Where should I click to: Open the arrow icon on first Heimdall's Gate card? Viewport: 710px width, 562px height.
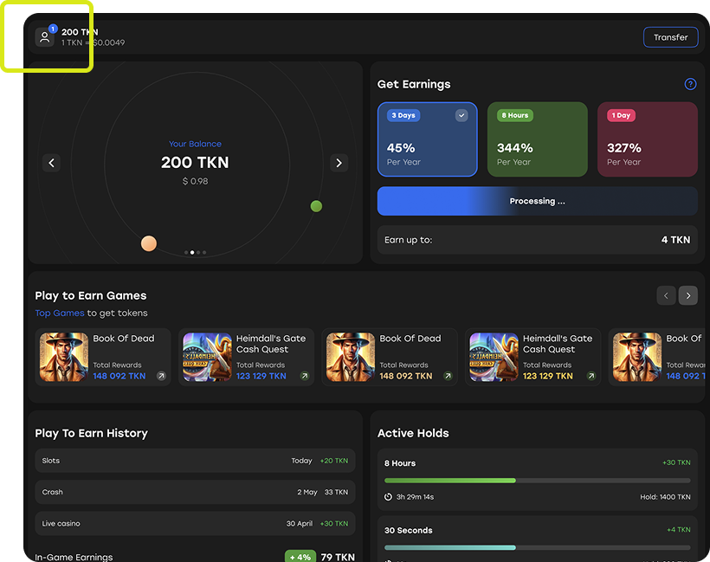[x=304, y=376]
